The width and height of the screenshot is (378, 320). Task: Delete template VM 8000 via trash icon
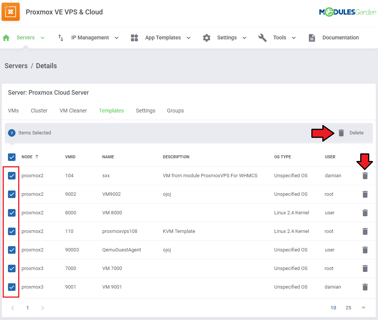(365, 213)
